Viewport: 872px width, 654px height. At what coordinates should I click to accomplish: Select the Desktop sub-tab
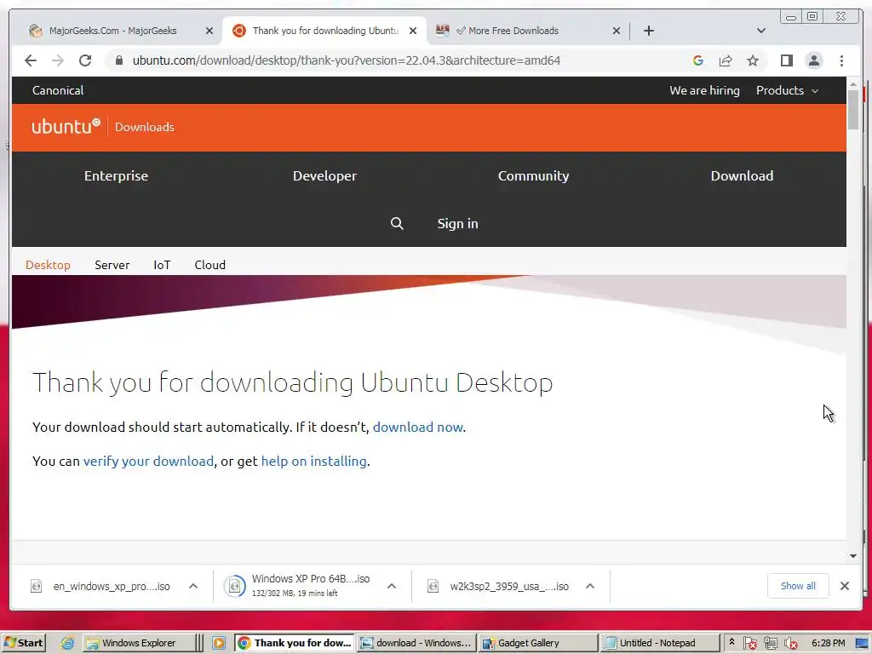48,265
